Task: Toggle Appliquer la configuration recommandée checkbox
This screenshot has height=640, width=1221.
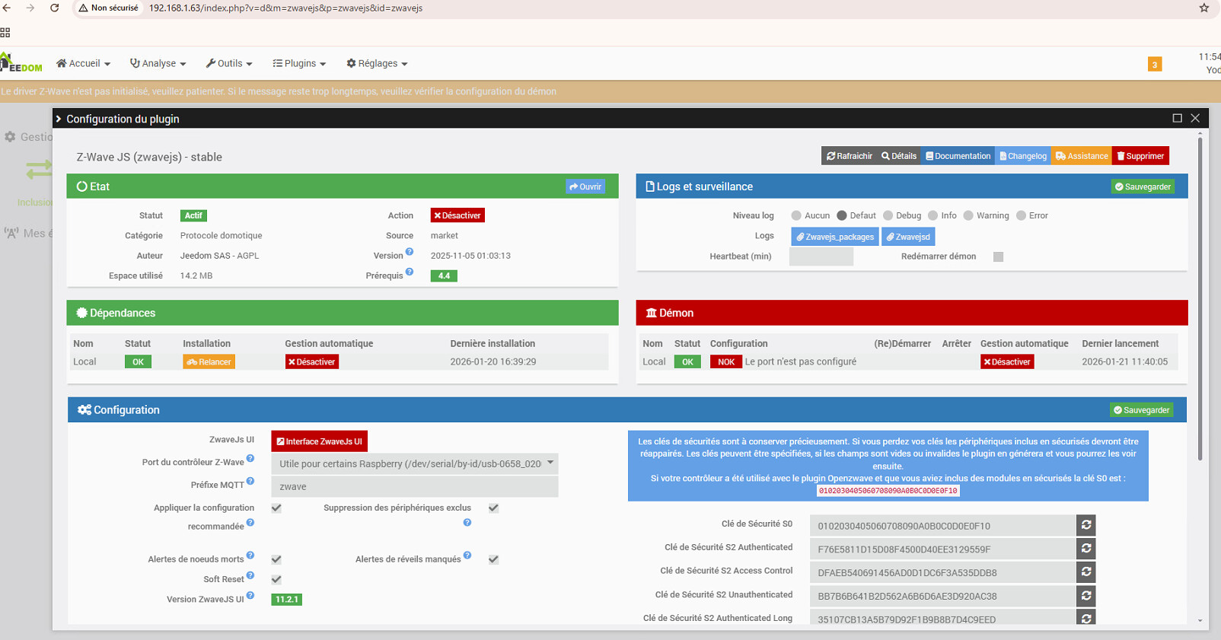Action: coord(276,508)
